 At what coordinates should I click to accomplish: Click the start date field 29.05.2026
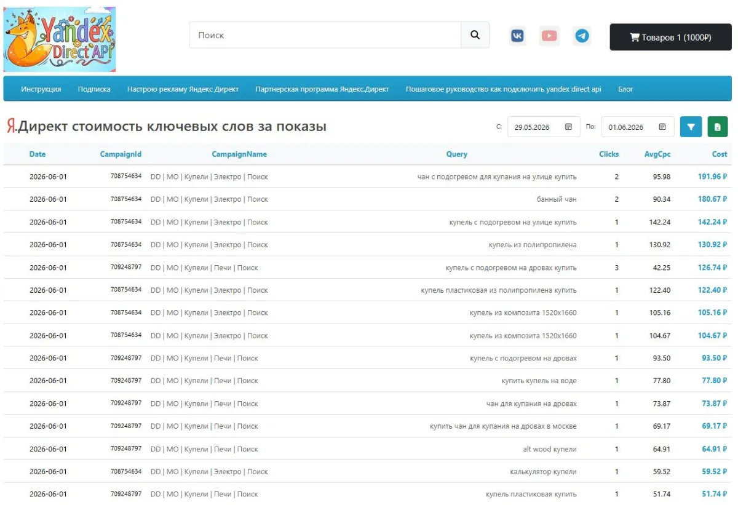544,127
